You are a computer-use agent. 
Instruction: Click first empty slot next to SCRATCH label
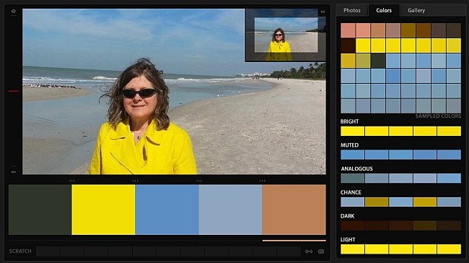48,251
